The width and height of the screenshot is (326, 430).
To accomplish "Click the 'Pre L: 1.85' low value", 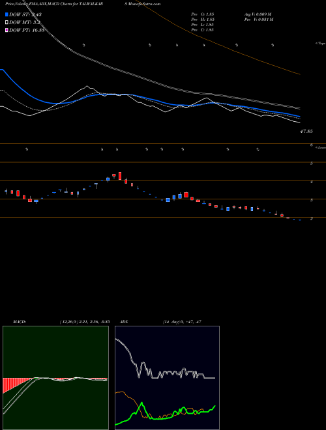I will click(x=203, y=25).
